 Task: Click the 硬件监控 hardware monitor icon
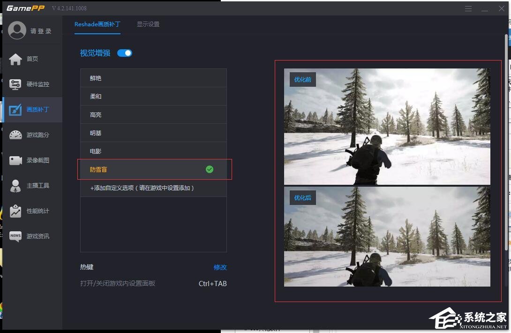15,84
